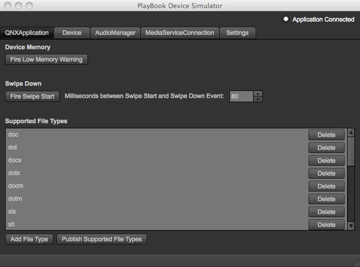
Task: Click the Device Memory heading
Action: (x=28, y=47)
